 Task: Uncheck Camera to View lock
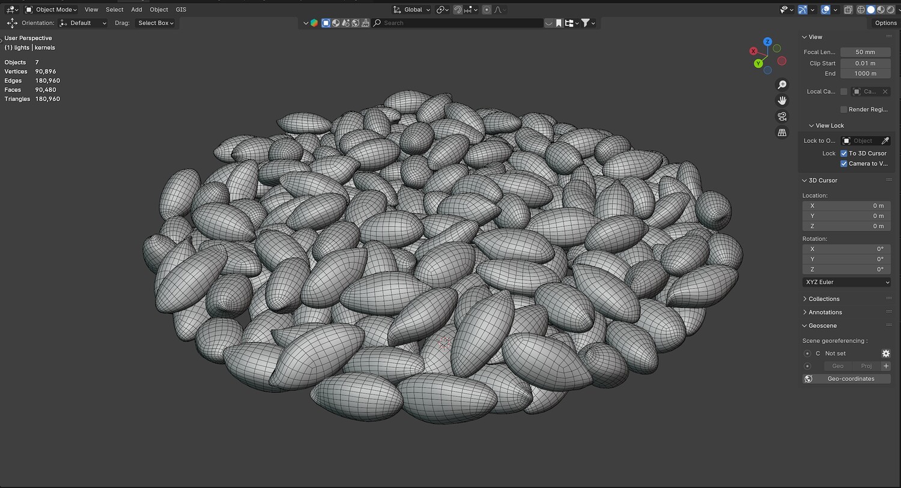click(844, 164)
